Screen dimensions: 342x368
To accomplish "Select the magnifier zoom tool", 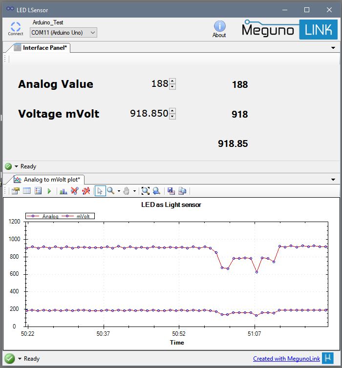I will click(x=110, y=191).
